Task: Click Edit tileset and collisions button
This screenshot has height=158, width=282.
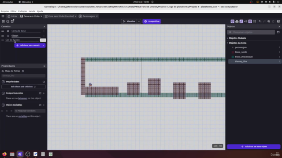Action: click(x=23, y=87)
